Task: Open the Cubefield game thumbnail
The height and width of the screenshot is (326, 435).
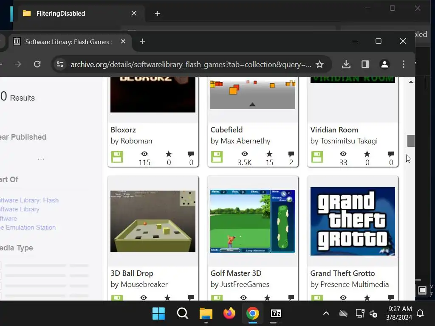Action: point(253,93)
